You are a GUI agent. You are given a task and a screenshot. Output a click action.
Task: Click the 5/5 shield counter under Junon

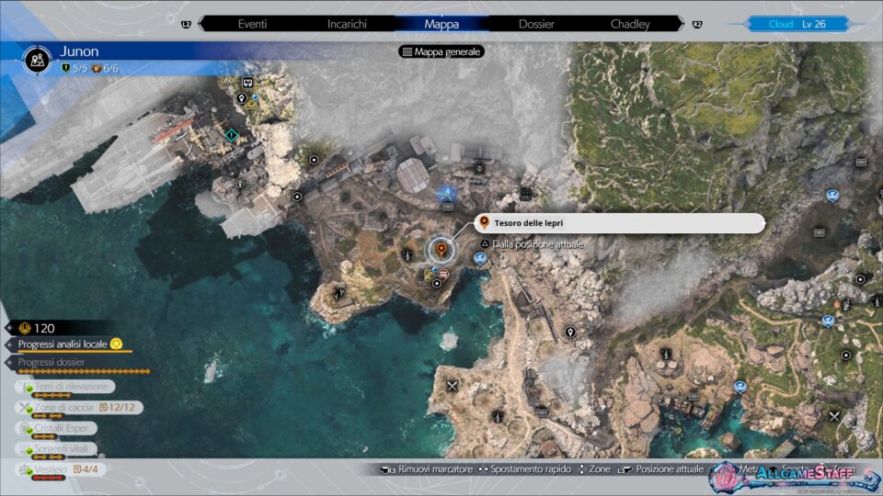pyautogui.click(x=75, y=69)
